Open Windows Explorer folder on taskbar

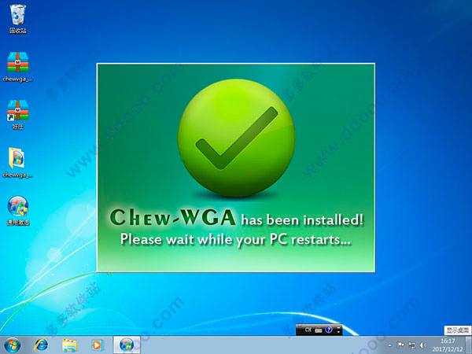pyautogui.click(x=69, y=345)
